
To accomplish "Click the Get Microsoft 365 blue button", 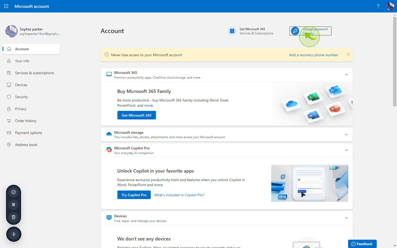I will (137, 115).
